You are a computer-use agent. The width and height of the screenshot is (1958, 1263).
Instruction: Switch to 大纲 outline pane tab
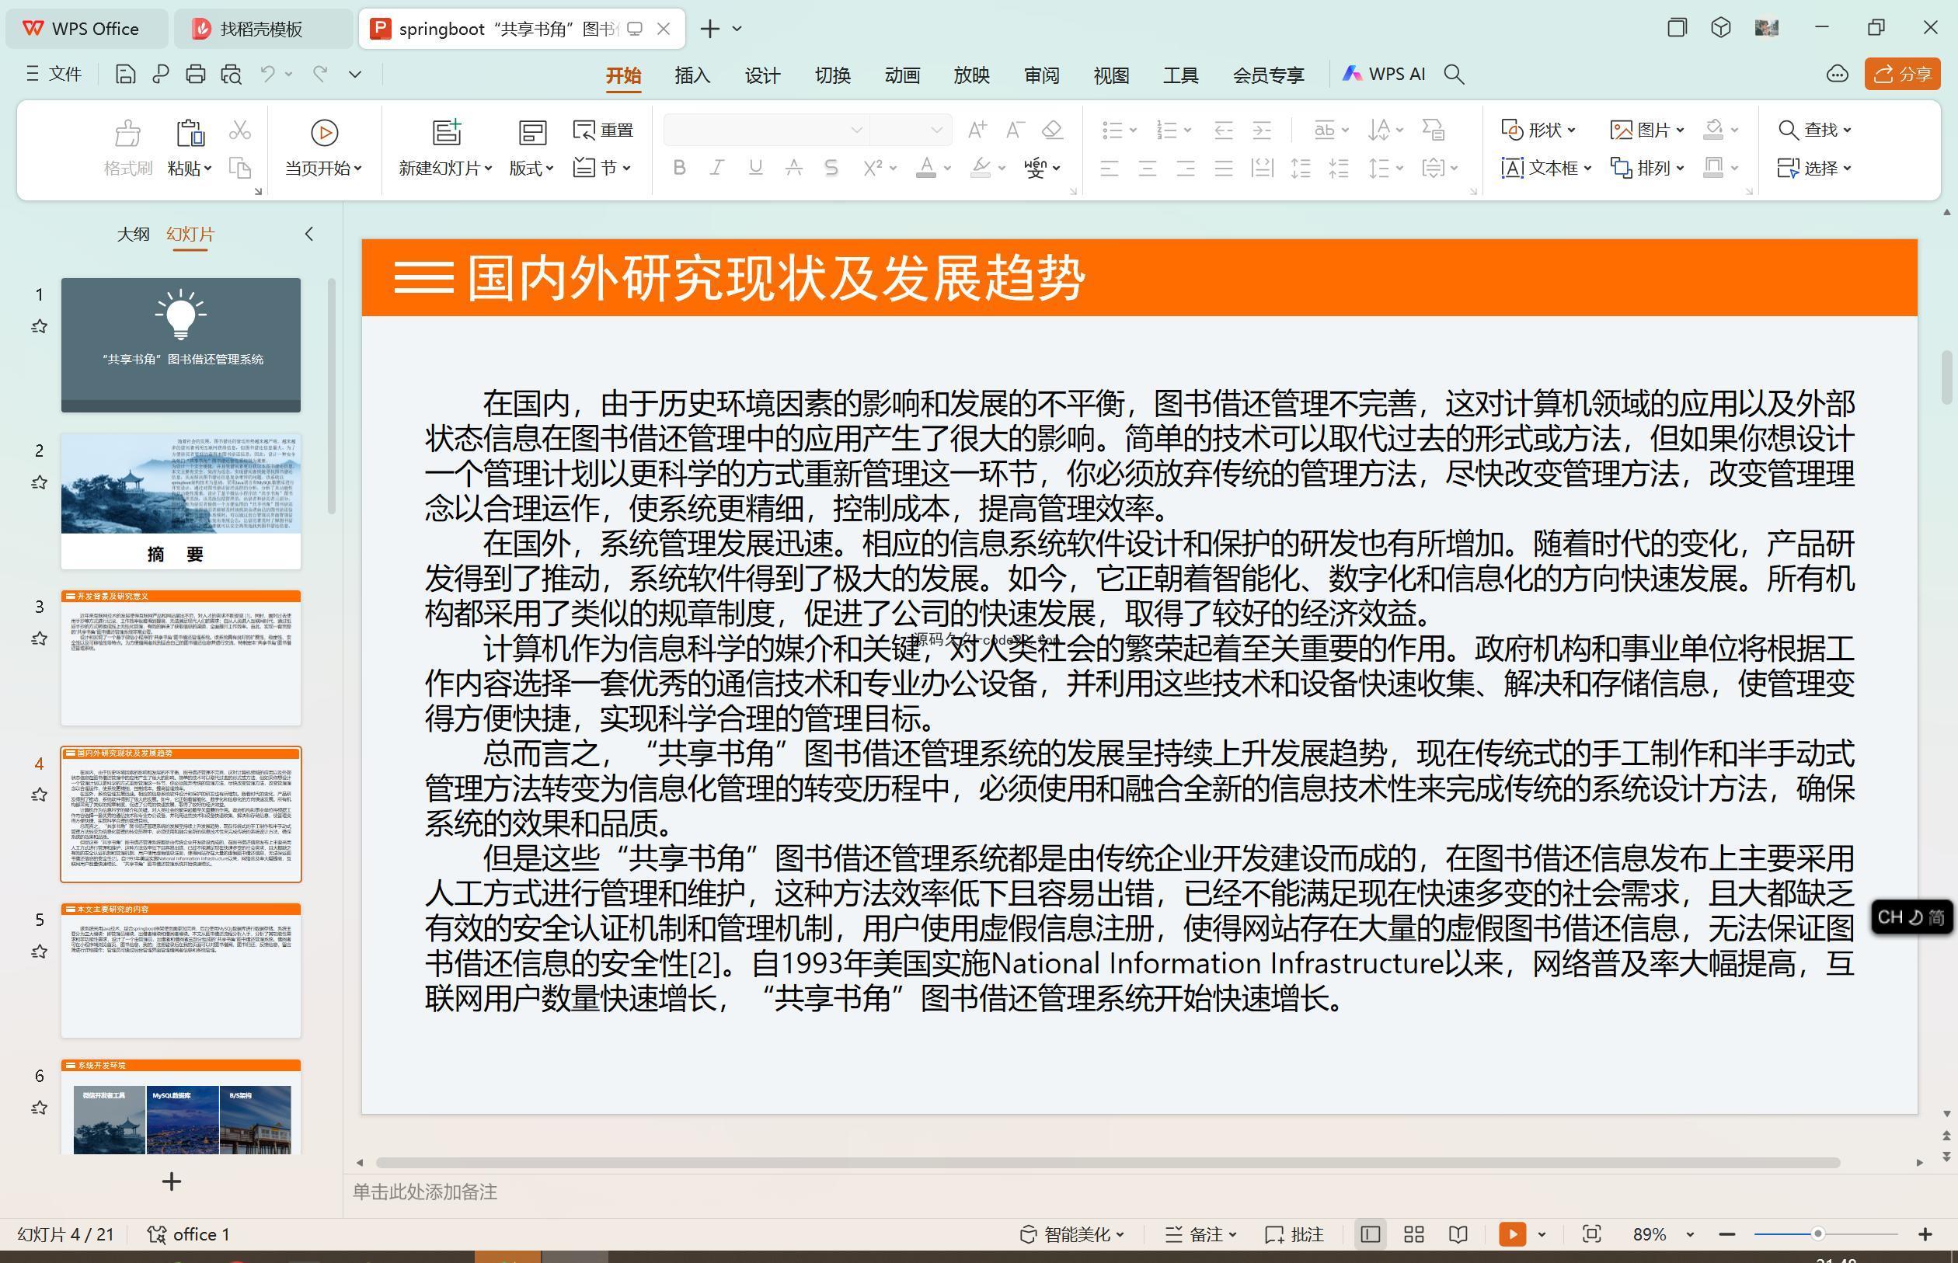133,234
